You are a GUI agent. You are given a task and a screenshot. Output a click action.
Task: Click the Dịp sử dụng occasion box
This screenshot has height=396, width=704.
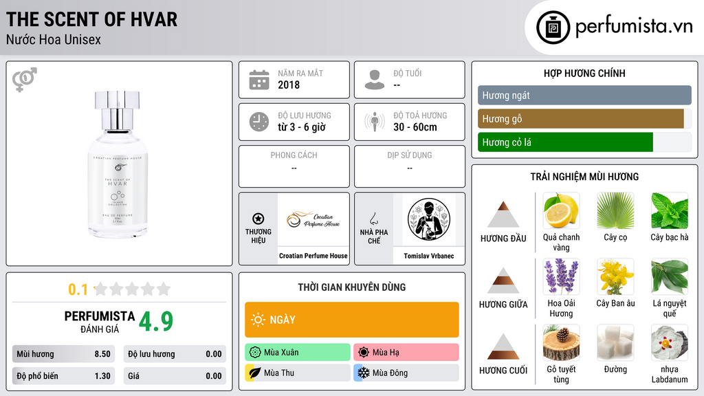(410, 166)
